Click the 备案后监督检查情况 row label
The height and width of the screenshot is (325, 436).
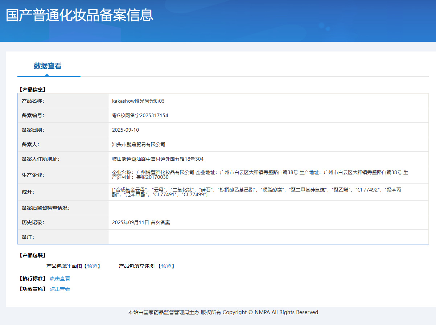45,208
